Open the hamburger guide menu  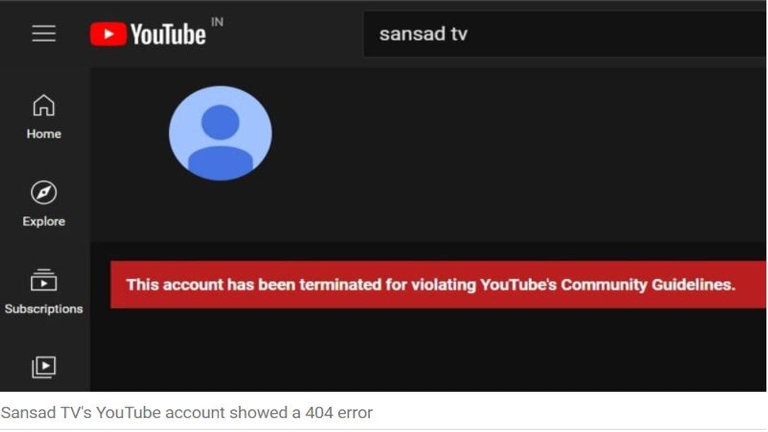[x=44, y=34]
